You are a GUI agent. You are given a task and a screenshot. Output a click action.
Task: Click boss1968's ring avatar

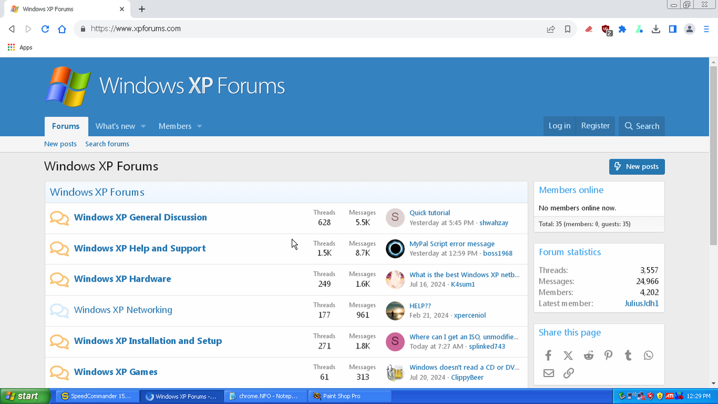[395, 249]
